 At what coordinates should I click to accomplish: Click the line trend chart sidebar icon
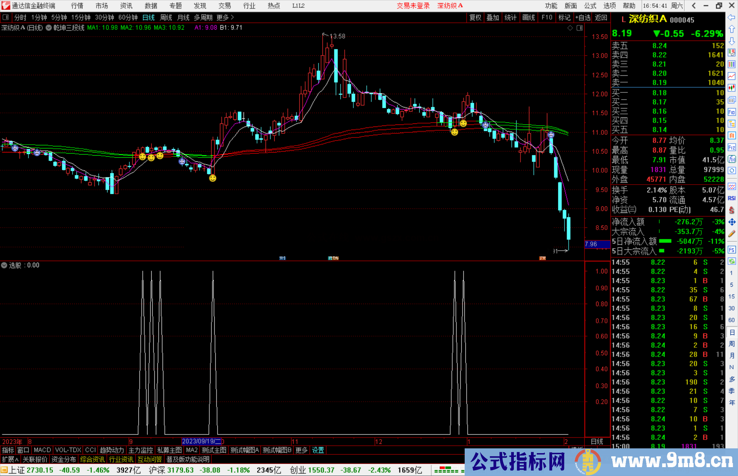[732, 76]
